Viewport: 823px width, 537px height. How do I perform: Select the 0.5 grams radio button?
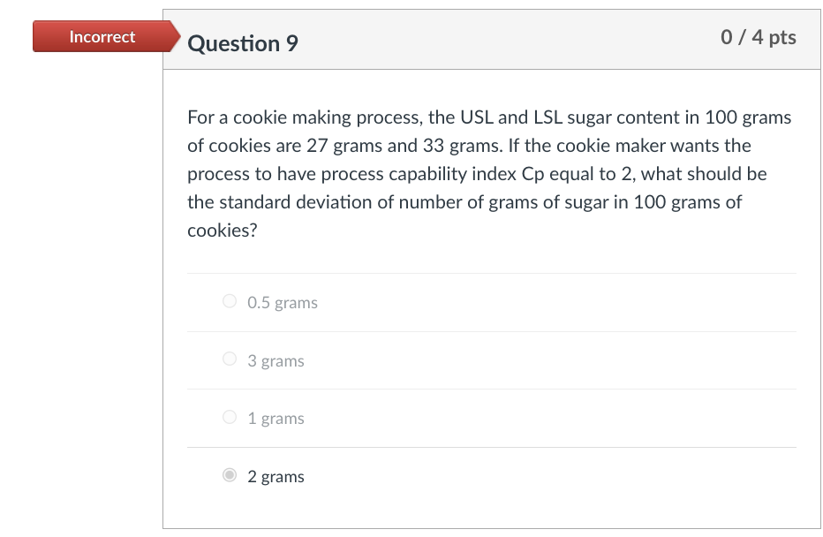pos(229,301)
